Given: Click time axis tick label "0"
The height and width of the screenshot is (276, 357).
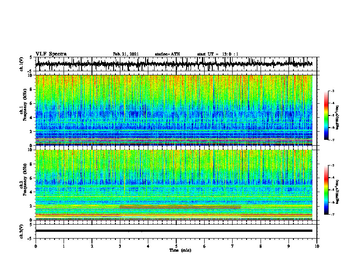Looking at the screenshot, I should click(36, 246).
